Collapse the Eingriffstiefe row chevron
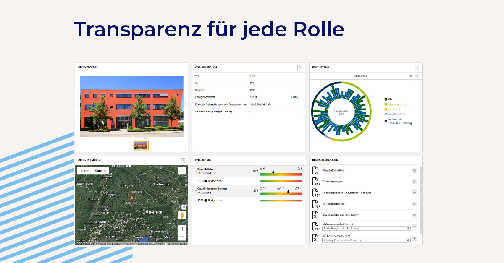This screenshot has height=263, width=504. click(195, 171)
